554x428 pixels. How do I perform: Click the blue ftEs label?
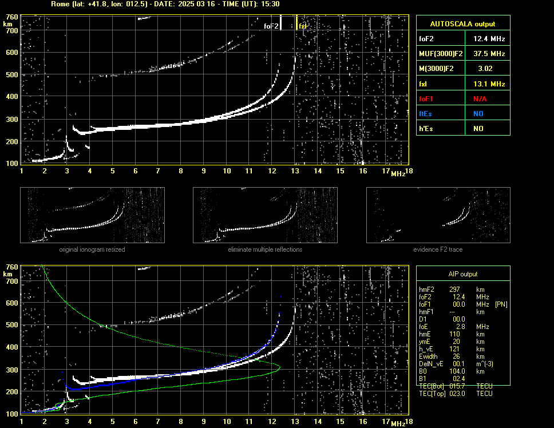click(x=425, y=114)
